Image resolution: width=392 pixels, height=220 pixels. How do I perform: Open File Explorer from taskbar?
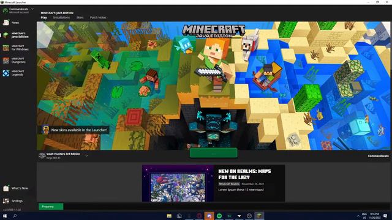[169, 216]
